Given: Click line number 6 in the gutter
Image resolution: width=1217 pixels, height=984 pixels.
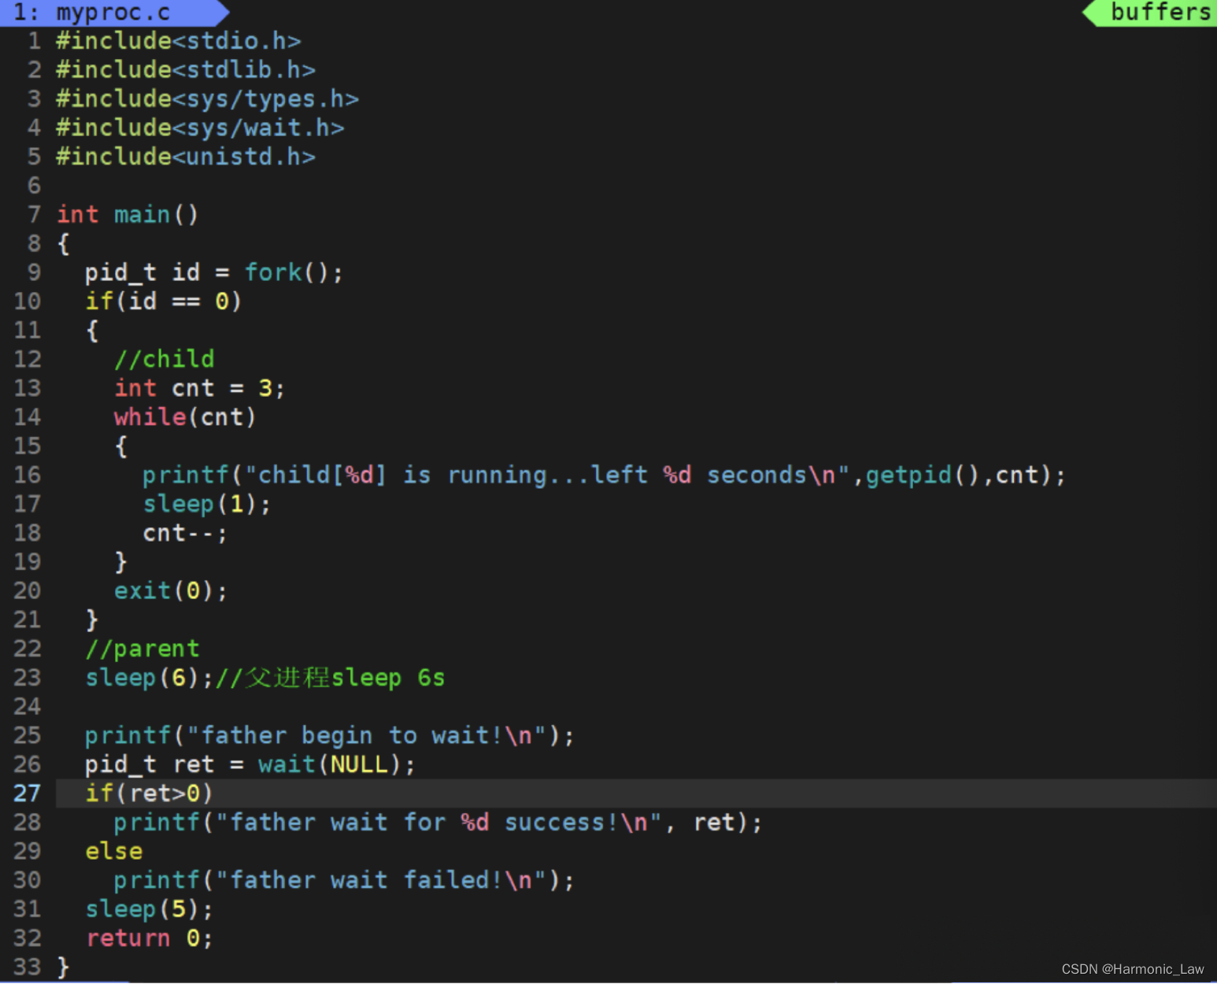Looking at the screenshot, I should pos(34,186).
